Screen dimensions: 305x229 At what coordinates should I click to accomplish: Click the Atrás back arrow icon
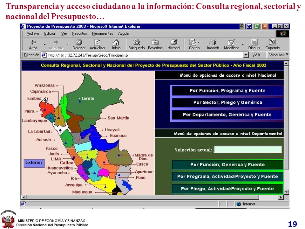[33, 42]
